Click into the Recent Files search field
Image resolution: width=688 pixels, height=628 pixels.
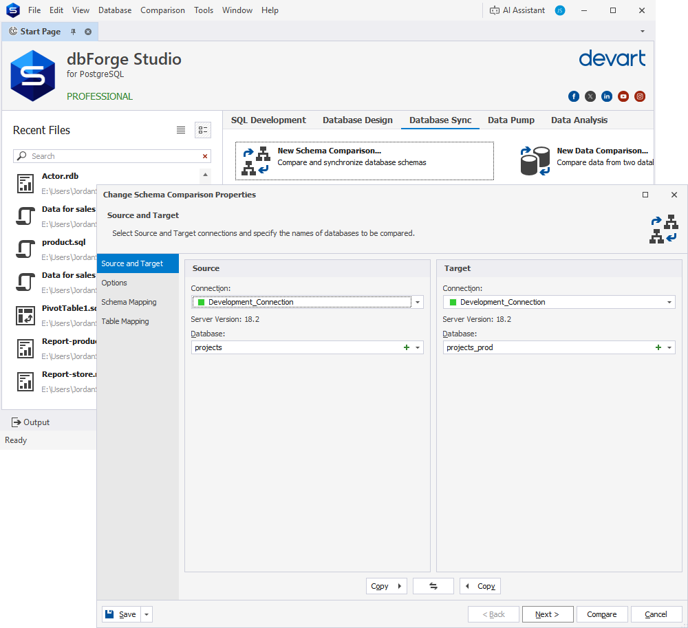112,156
